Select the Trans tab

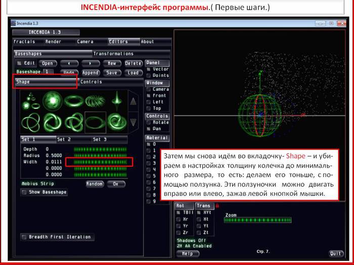[x=204, y=206]
